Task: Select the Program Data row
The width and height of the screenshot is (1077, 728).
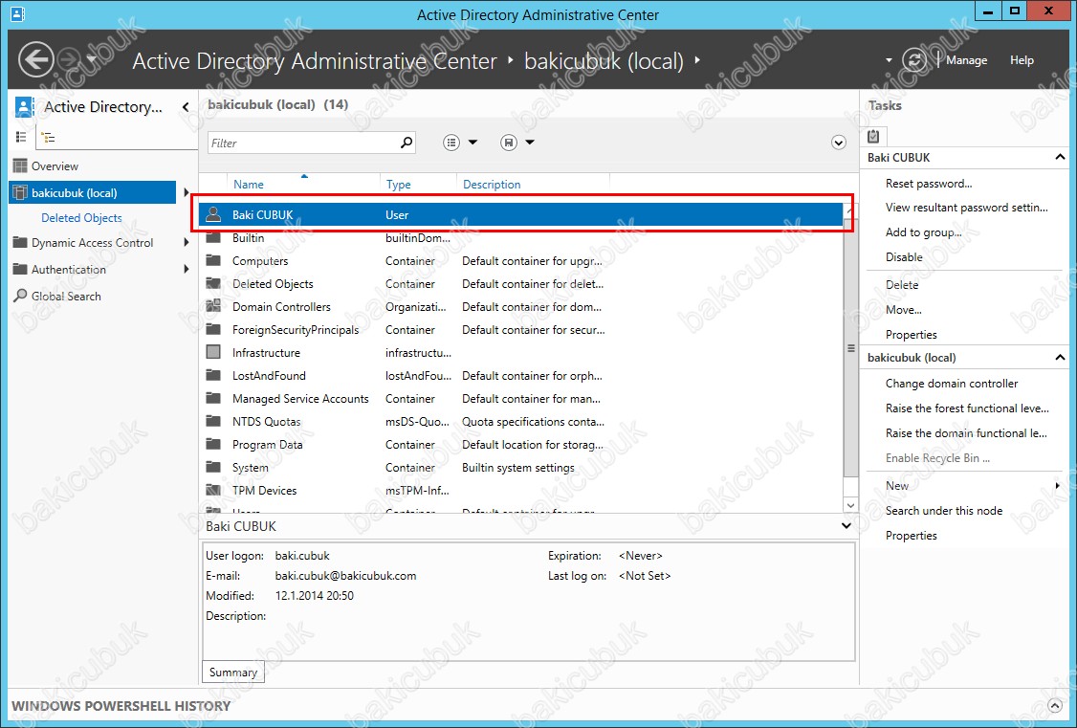Action: pyautogui.click(x=521, y=444)
